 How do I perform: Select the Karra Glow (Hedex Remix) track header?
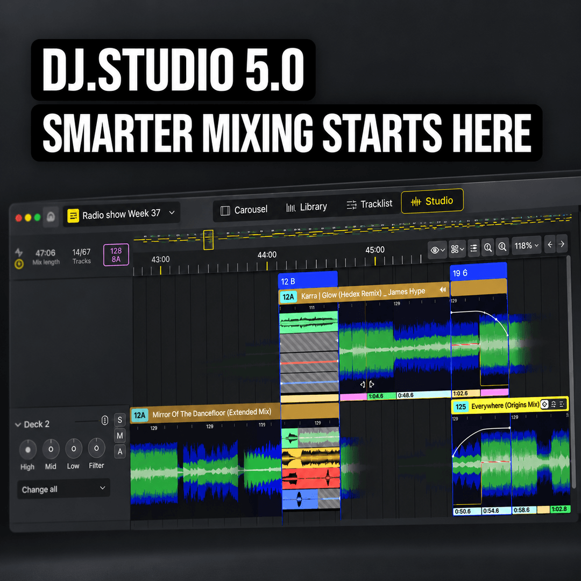click(363, 292)
